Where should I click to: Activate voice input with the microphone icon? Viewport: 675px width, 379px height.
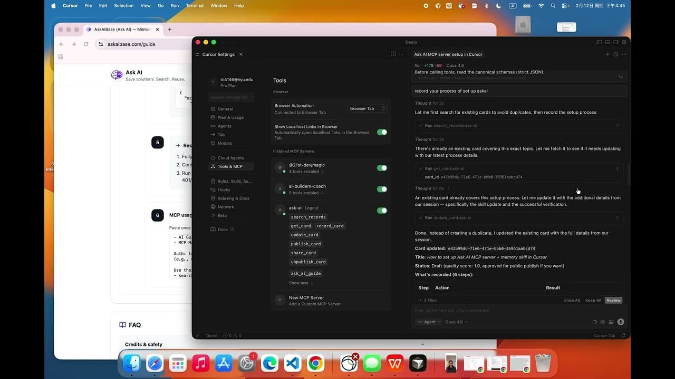tap(621, 322)
